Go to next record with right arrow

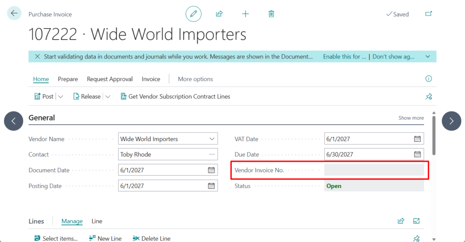click(x=451, y=121)
